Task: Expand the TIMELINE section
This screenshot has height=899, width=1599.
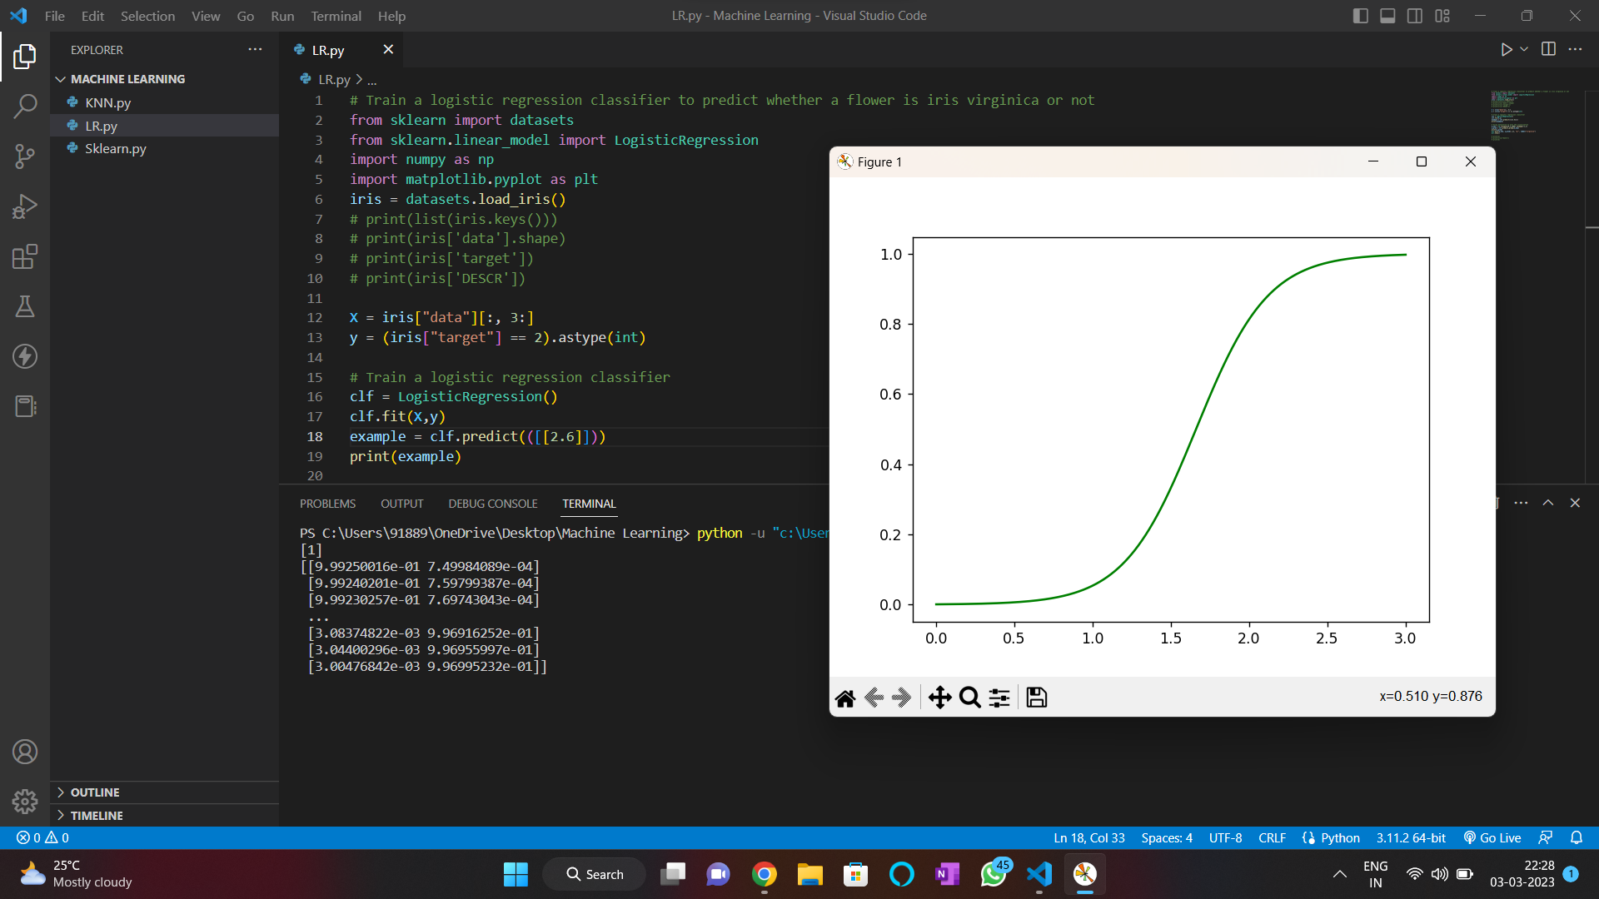Action: [97, 816]
